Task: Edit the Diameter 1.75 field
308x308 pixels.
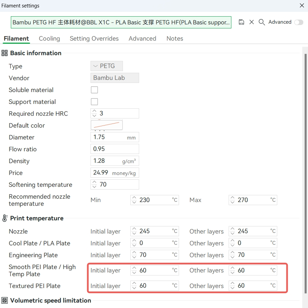Action: pyautogui.click(x=115, y=137)
